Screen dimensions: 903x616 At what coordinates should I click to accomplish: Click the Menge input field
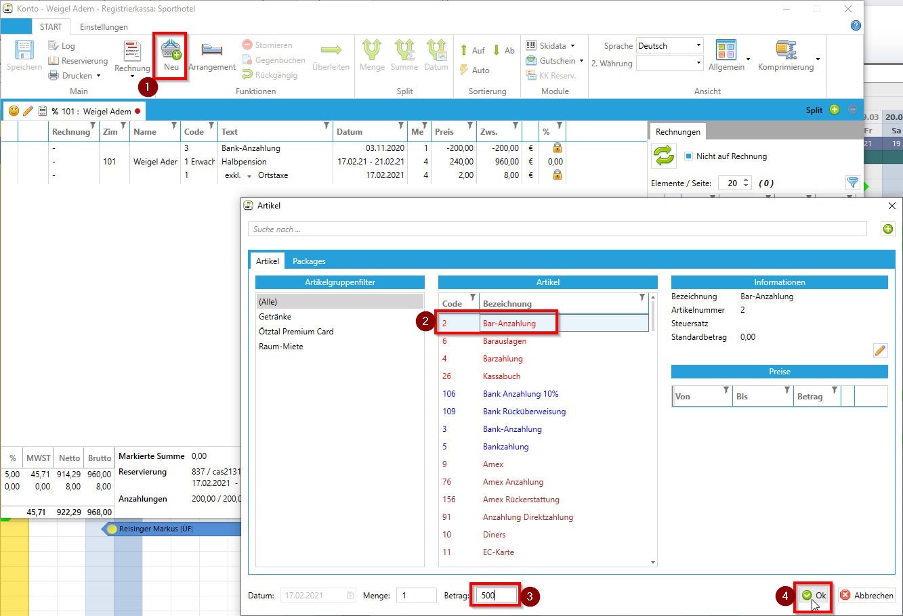pyautogui.click(x=416, y=596)
